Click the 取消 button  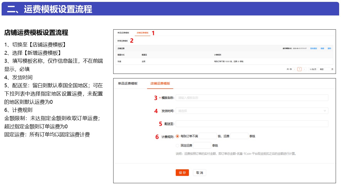200,173
